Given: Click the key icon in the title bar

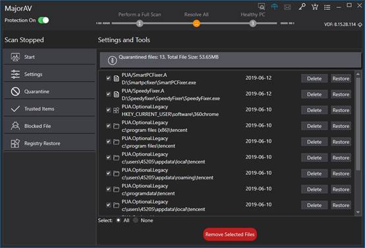Looking at the screenshot, I should [x=302, y=7].
